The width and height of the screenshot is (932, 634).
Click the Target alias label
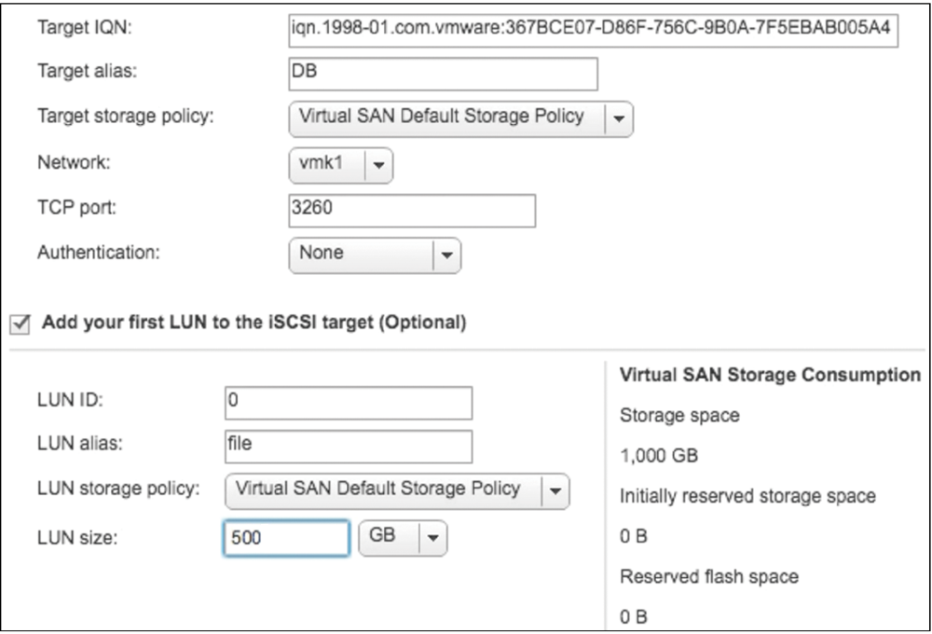87,71
